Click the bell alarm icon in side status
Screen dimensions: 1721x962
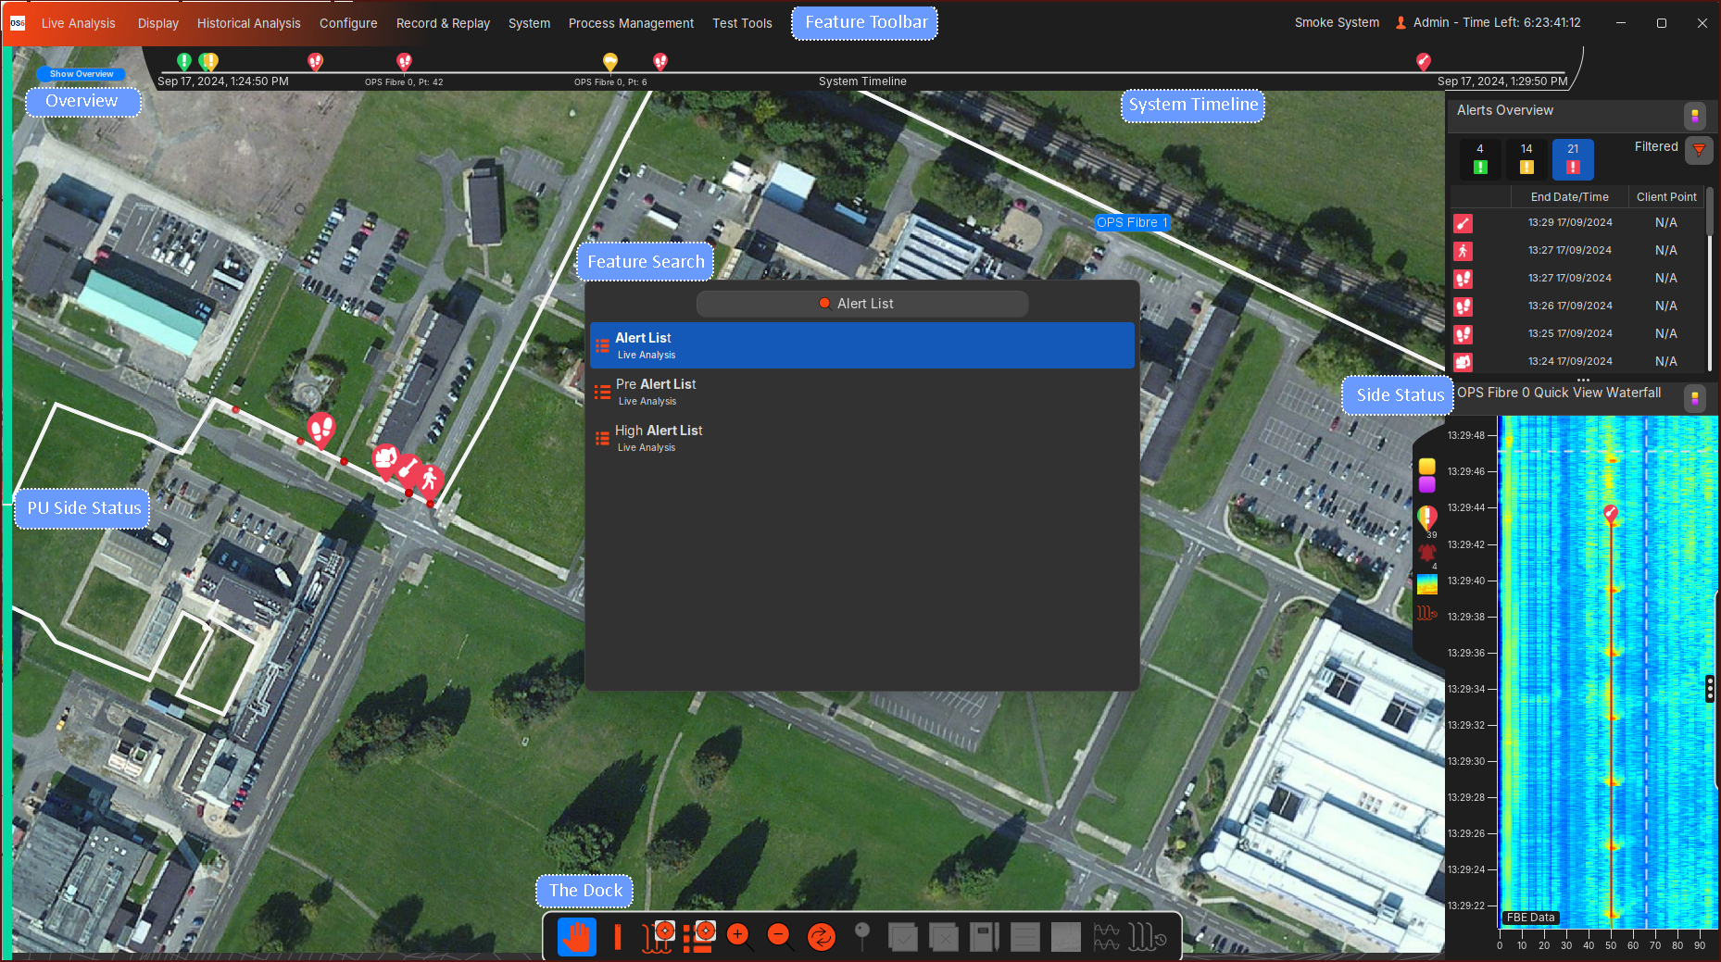[x=1426, y=553]
